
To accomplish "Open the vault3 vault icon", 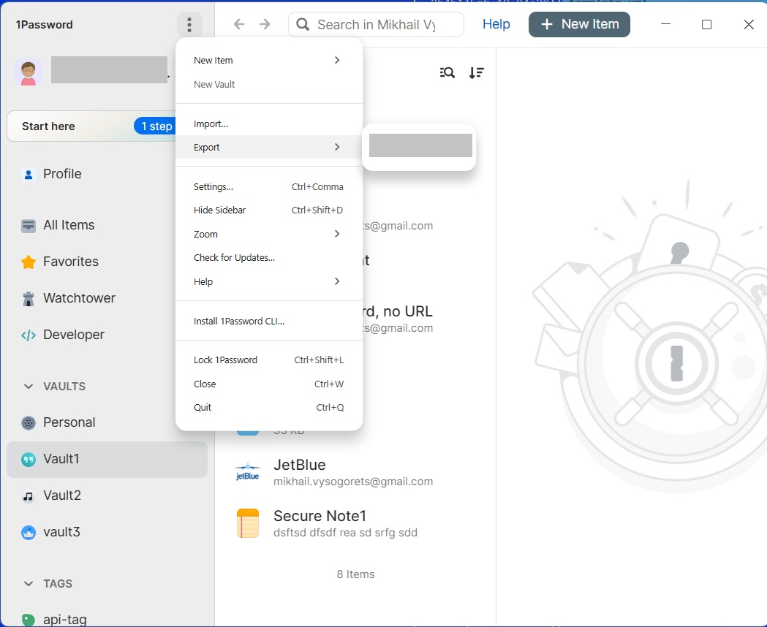I will [28, 532].
